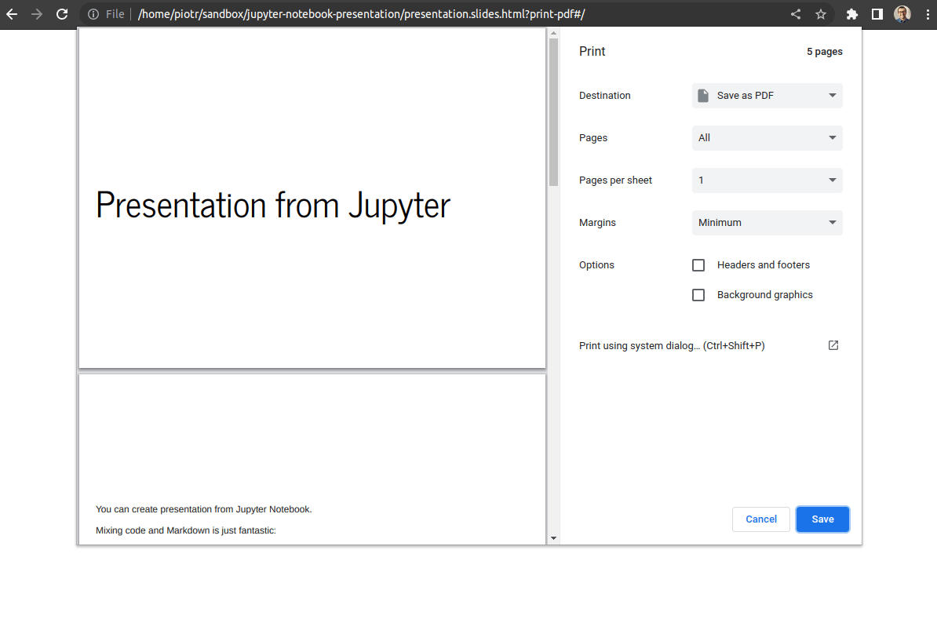The height and width of the screenshot is (623, 937).
Task: Enable the Headers and footers option
Action: (x=698, y=264)
